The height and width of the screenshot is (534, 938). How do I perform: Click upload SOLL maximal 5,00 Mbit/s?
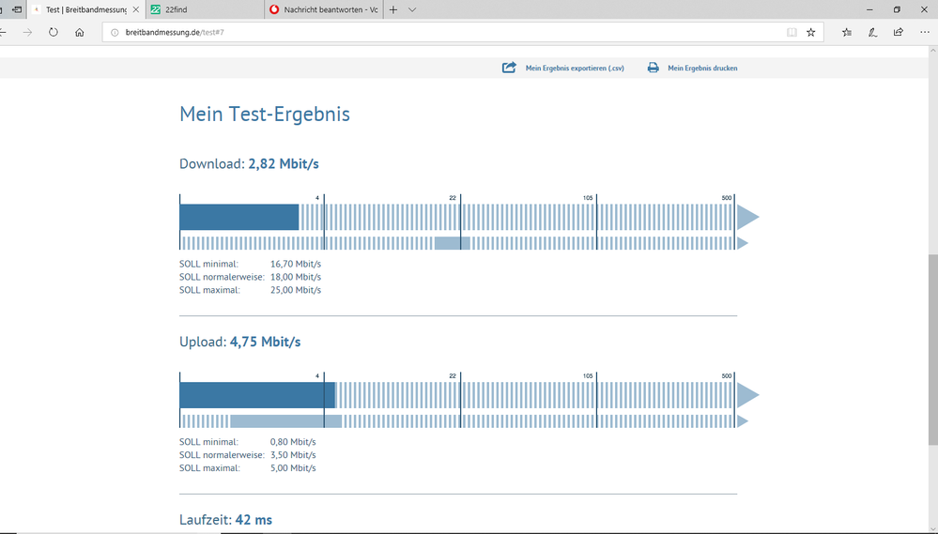coord(248,468)
